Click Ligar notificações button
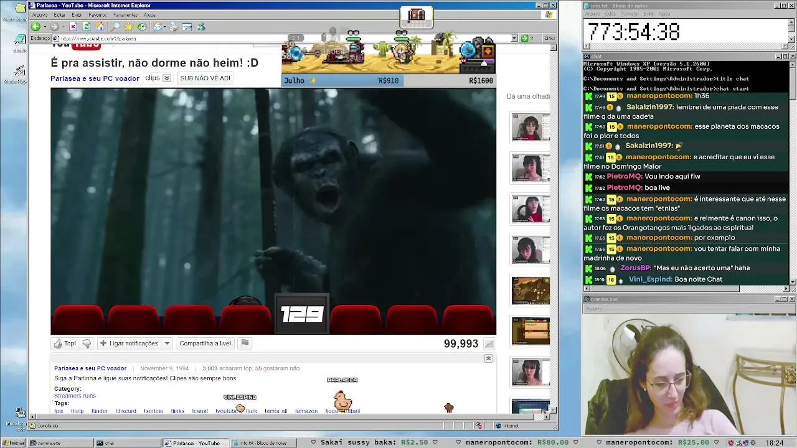Viewport: 797px width, 448px height. [x=128, y=343]
